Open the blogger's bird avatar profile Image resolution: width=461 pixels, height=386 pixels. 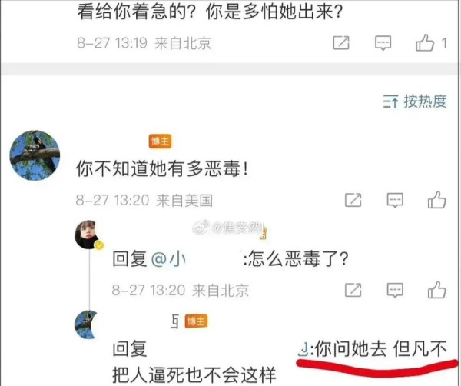(35, 155)
